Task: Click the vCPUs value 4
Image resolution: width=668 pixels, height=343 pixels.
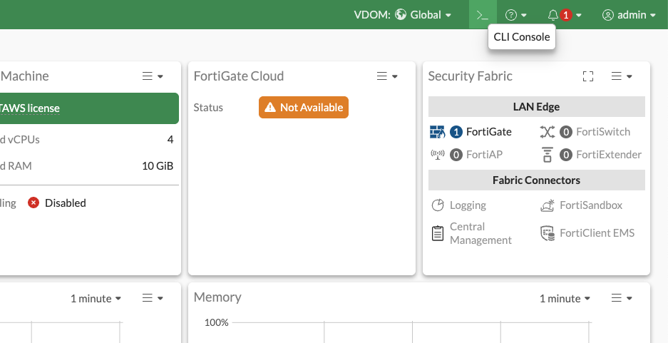Action: tap(170, 140)
